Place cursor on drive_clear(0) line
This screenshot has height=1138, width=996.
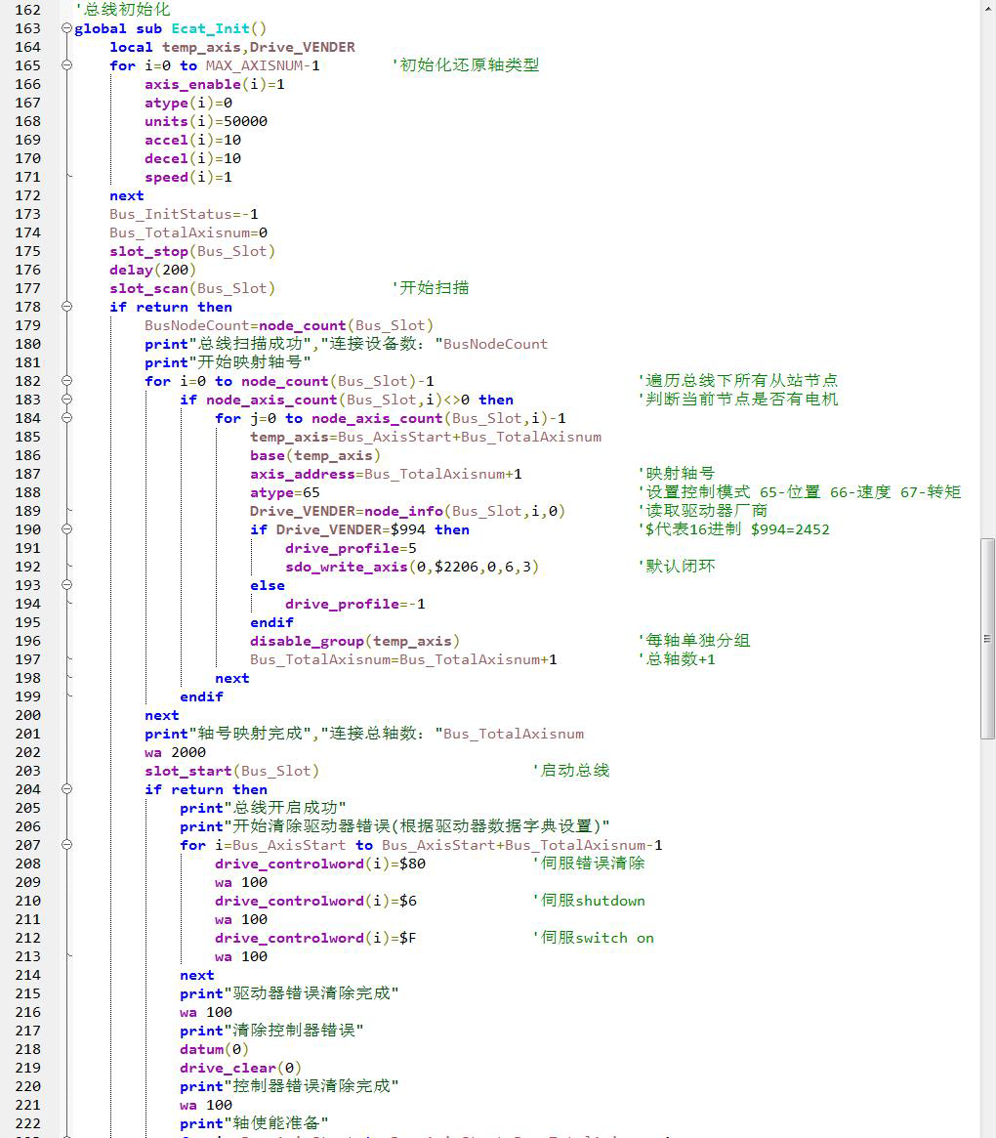click(x=240, y=1068)
